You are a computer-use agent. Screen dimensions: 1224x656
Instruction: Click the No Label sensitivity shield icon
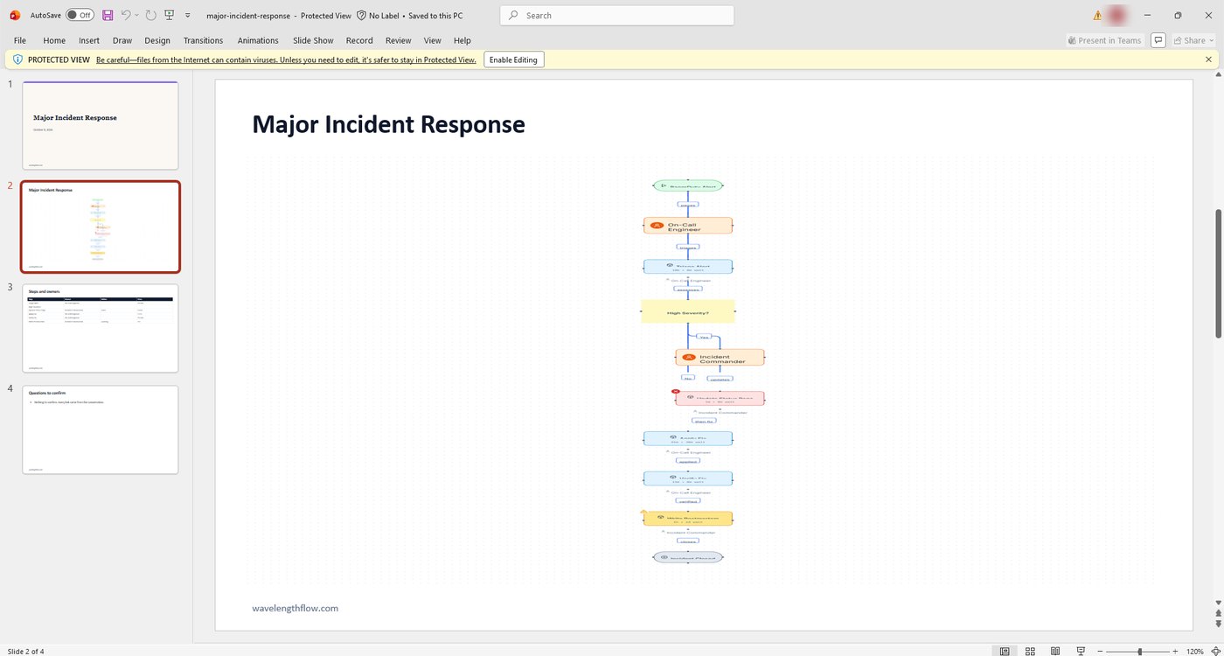click(361, 15)
